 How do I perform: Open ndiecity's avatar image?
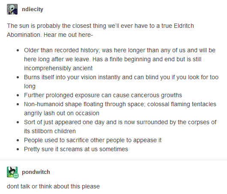coord(12,9)
